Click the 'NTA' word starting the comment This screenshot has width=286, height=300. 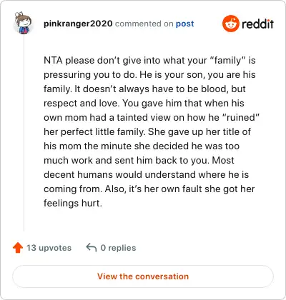click(53, 60)
